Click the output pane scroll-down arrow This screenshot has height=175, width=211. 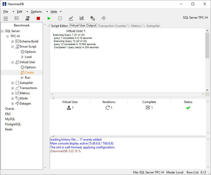[207, 90]
